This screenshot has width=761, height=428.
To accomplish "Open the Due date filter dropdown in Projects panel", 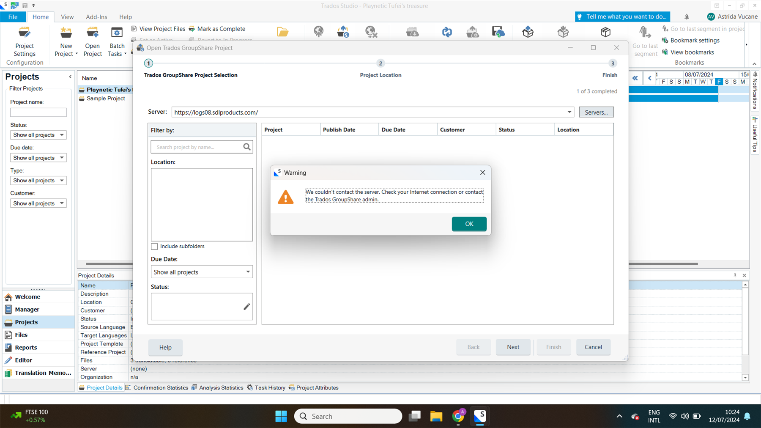I will [38, 158].
